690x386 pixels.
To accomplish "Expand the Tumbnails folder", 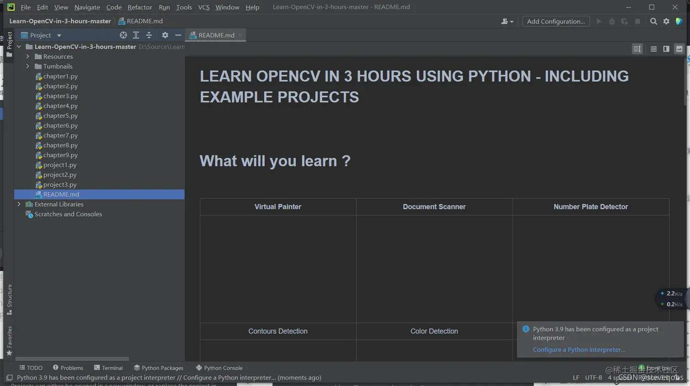I will tap(28, 67).
